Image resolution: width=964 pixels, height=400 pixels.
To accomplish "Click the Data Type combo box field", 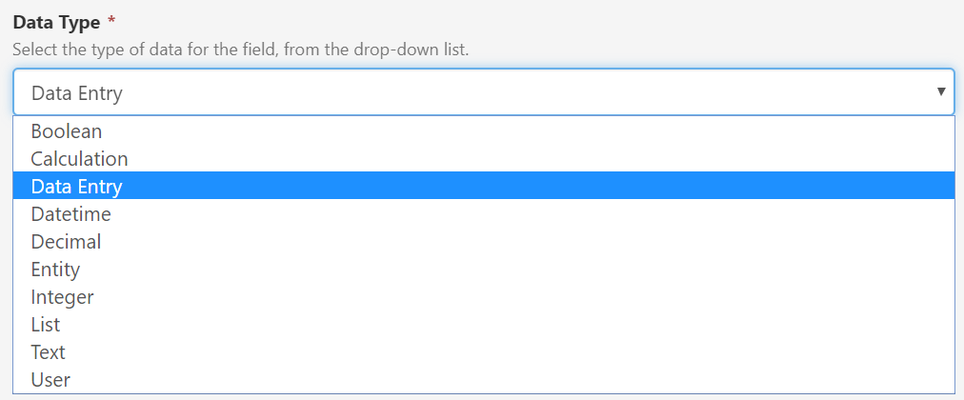I will pos(476,92).
